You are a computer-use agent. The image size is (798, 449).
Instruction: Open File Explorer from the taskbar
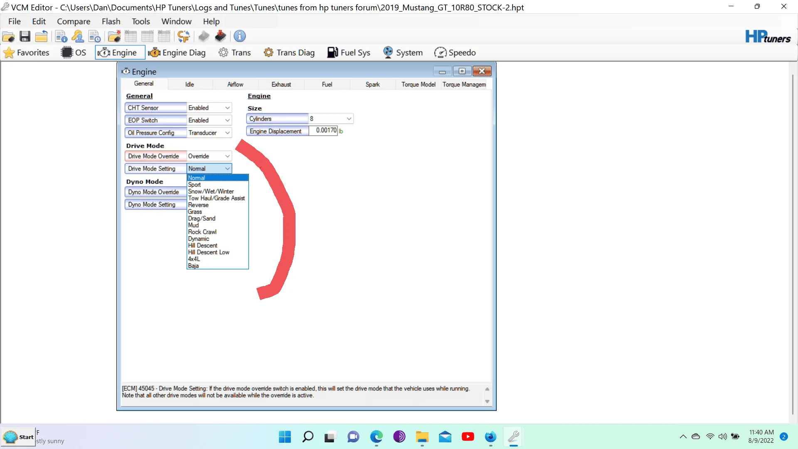coord(422,437)
